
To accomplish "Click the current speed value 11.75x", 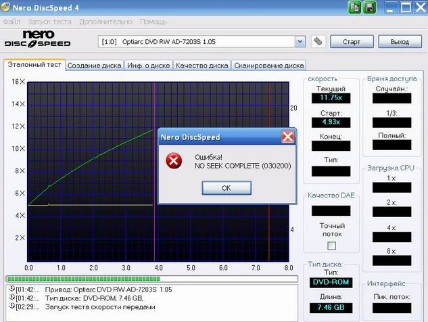I will pos(331,98).
